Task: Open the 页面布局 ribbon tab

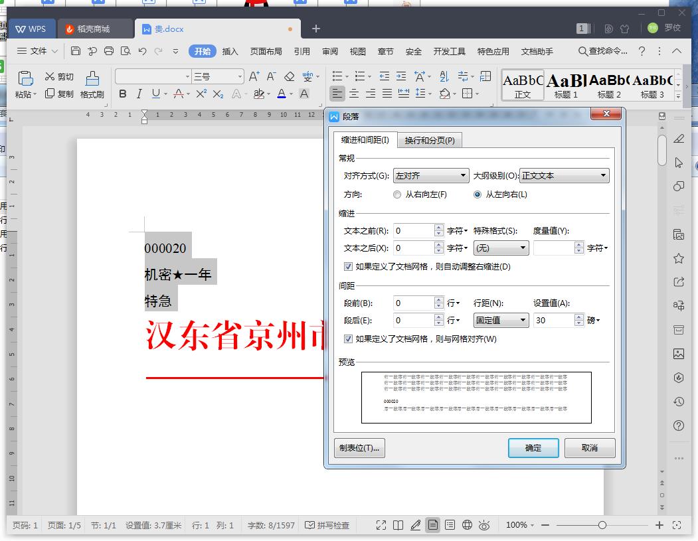Action: (266, 50)
